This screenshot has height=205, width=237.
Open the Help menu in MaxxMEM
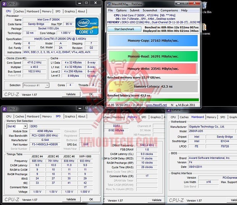point(184,10)
